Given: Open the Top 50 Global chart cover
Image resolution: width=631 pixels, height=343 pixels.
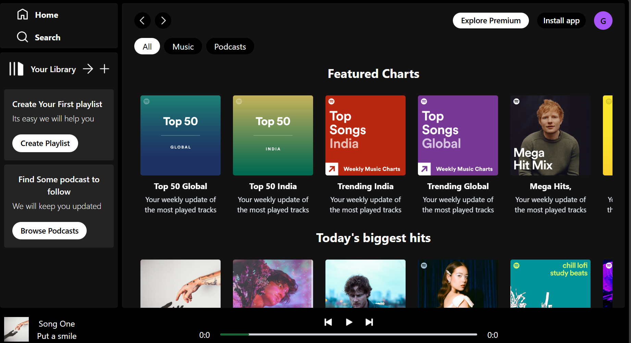Looking at the screenshot, I should point(181,135).
